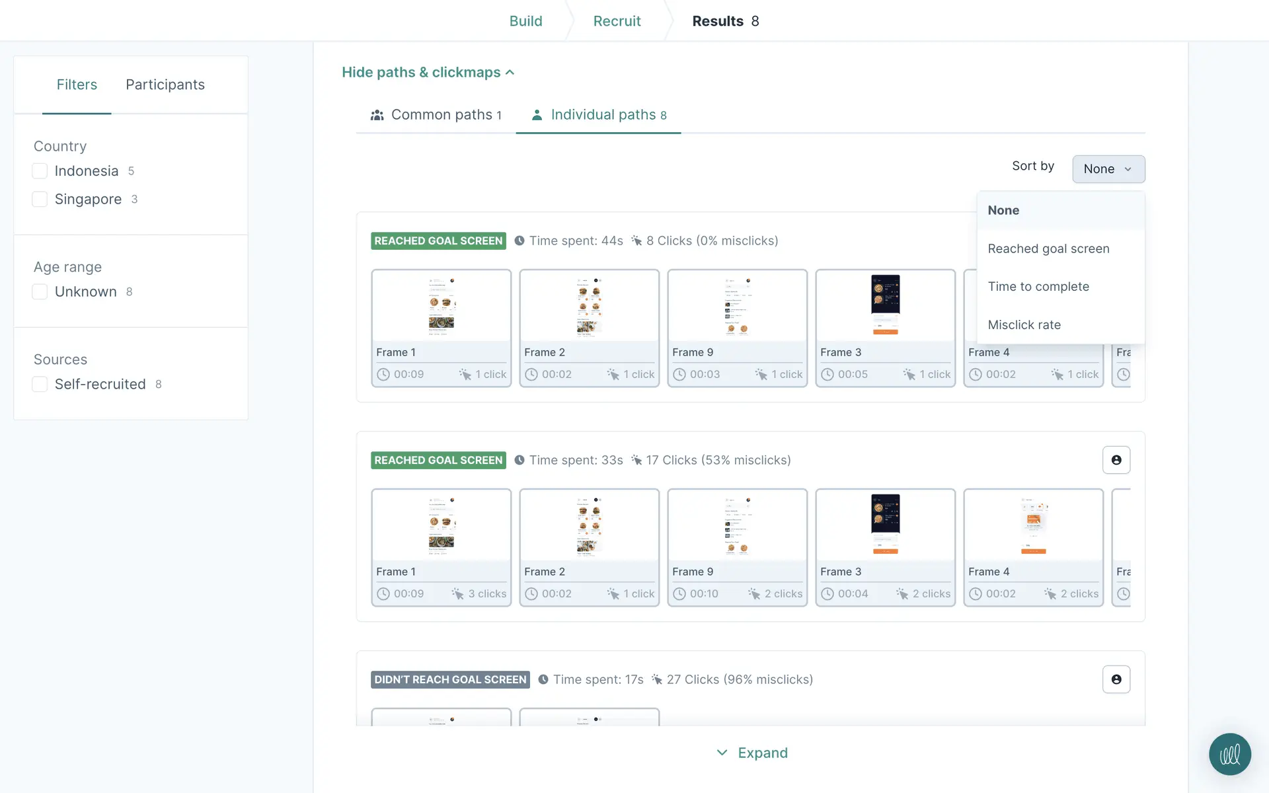Go to the Recruit step
Screen dimensions: 1269x793
tap(616, 21)
